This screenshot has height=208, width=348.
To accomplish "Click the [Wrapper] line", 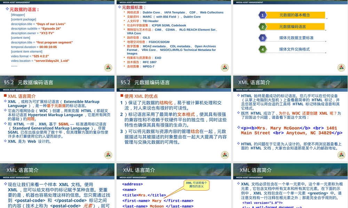I will pos(18,15).
